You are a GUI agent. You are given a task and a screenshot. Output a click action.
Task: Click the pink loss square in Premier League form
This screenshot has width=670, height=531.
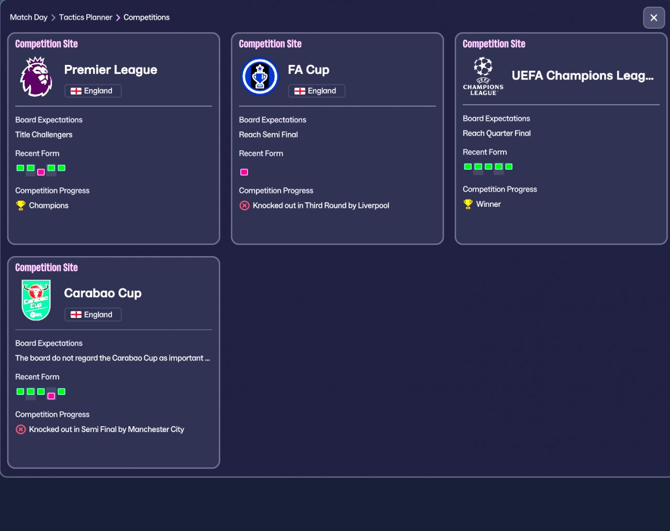click(x=41, y=172)
